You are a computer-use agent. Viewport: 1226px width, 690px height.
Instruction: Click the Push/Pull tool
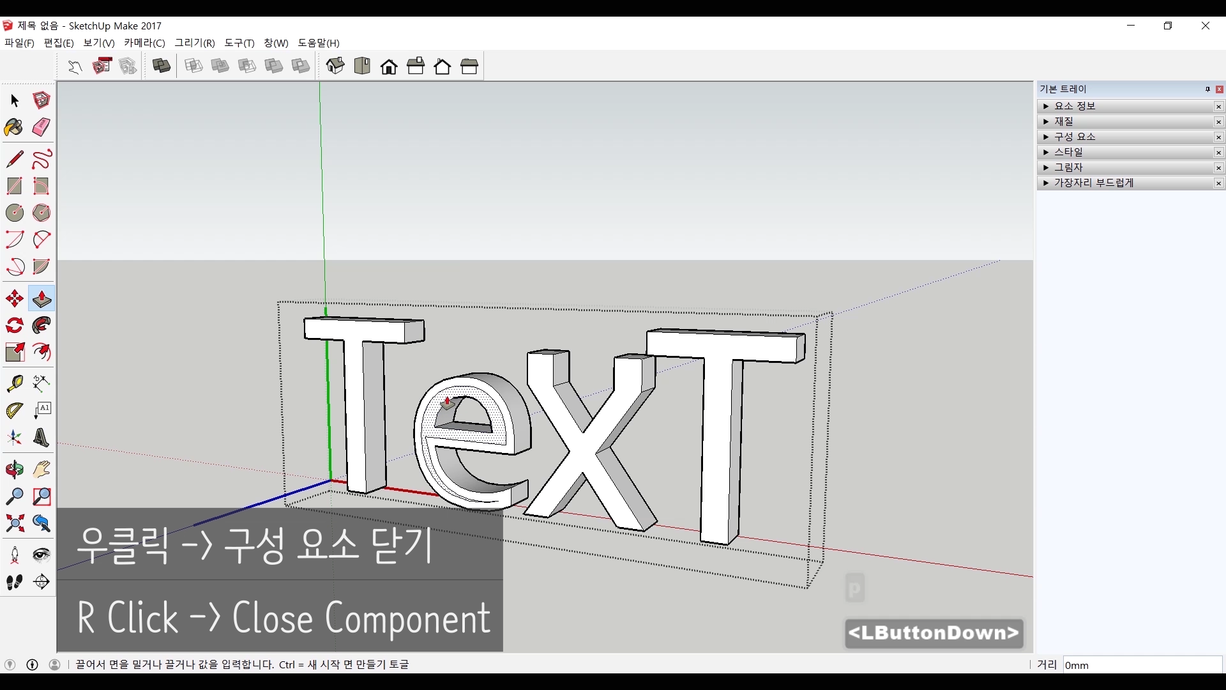(x=42, y=298)
